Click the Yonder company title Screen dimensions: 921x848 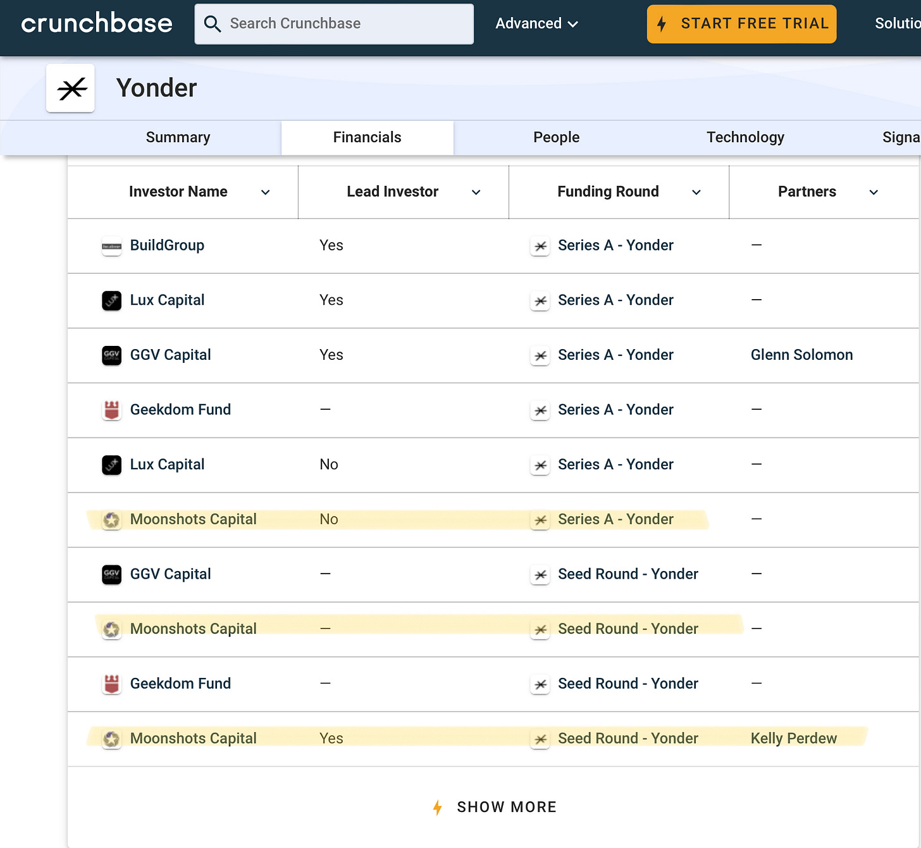[156, 88]
